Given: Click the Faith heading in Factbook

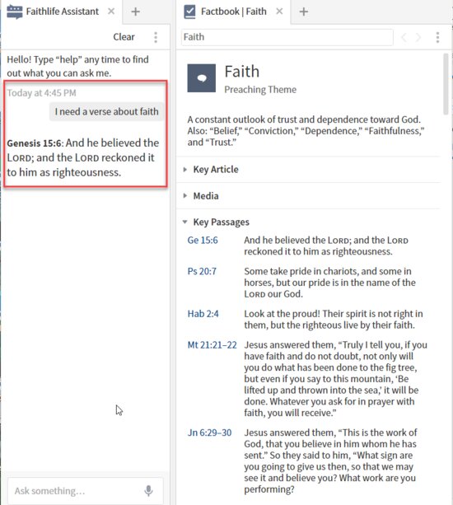Looking at the screenshot, I should click(242, 72).
